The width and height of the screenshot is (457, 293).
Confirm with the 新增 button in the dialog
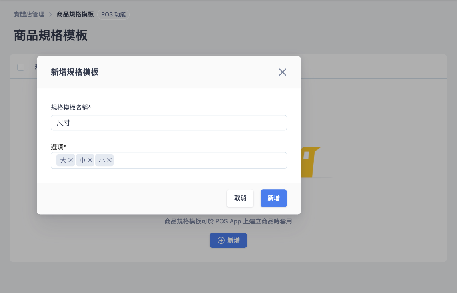click(x=273, y=198)
